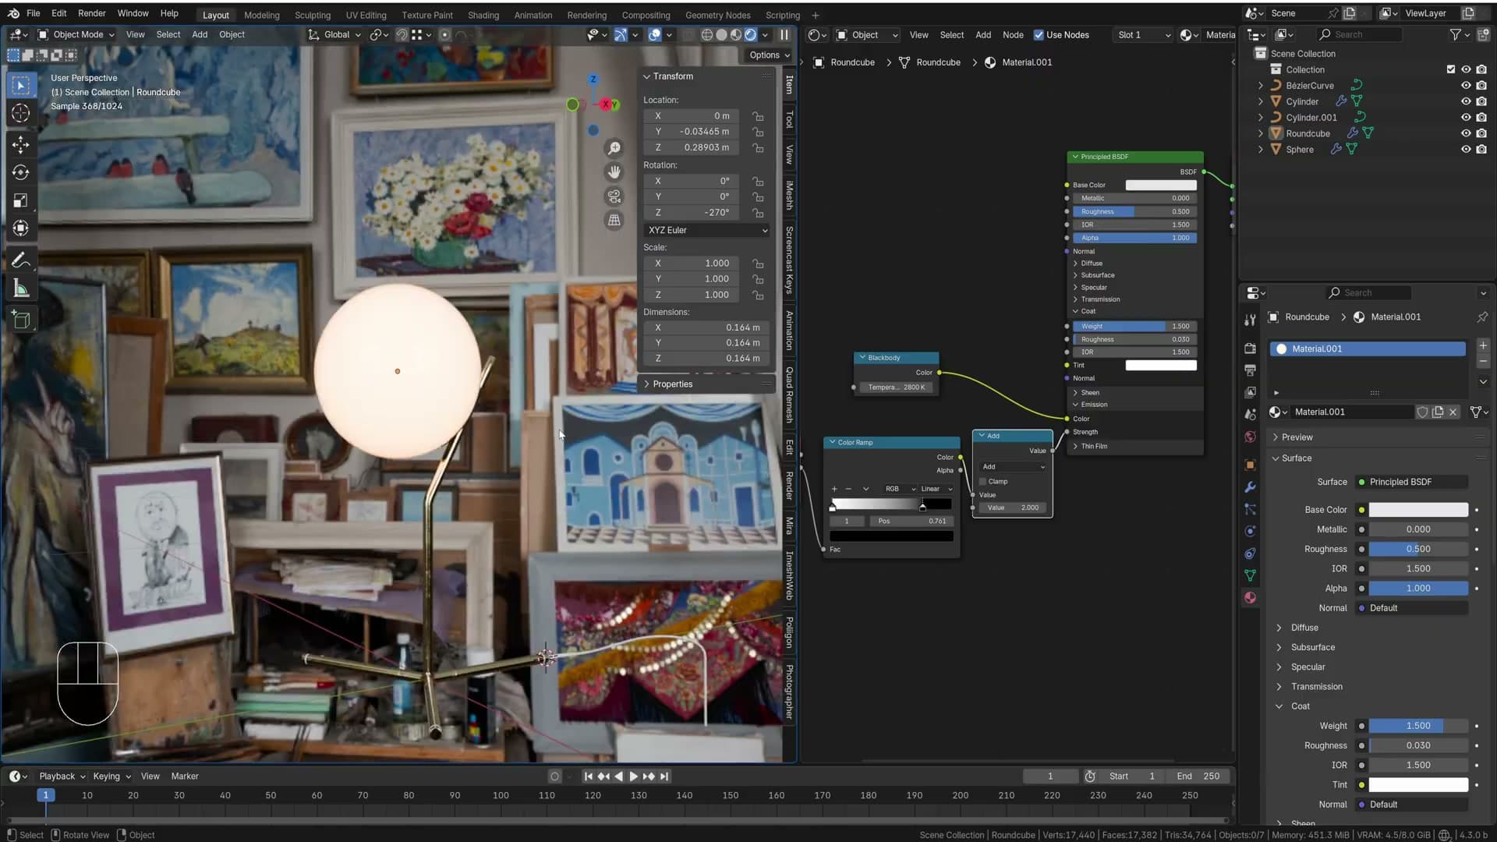The image size is (1497, 842).
Task: Open the Object Mode dropdown
Action: point(76,34)
